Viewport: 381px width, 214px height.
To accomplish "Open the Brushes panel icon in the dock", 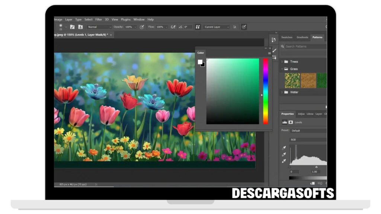I will [x=274, y=50].
